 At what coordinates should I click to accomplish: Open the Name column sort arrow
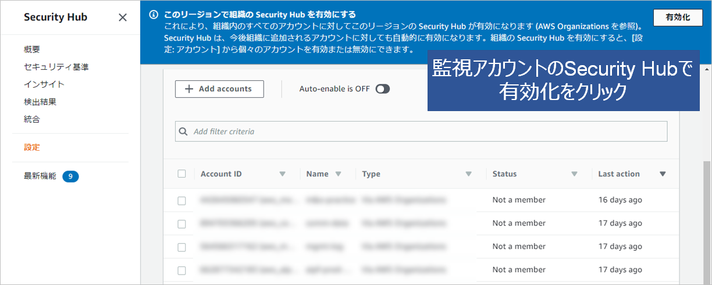tap(338, 174)
